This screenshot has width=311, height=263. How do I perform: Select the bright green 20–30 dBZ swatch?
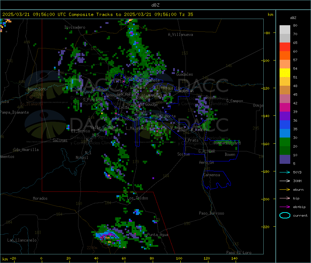(x=285, y=142)
